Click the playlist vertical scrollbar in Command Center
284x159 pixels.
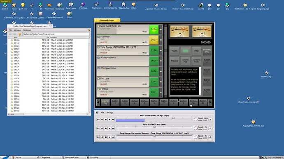[165, 61]
